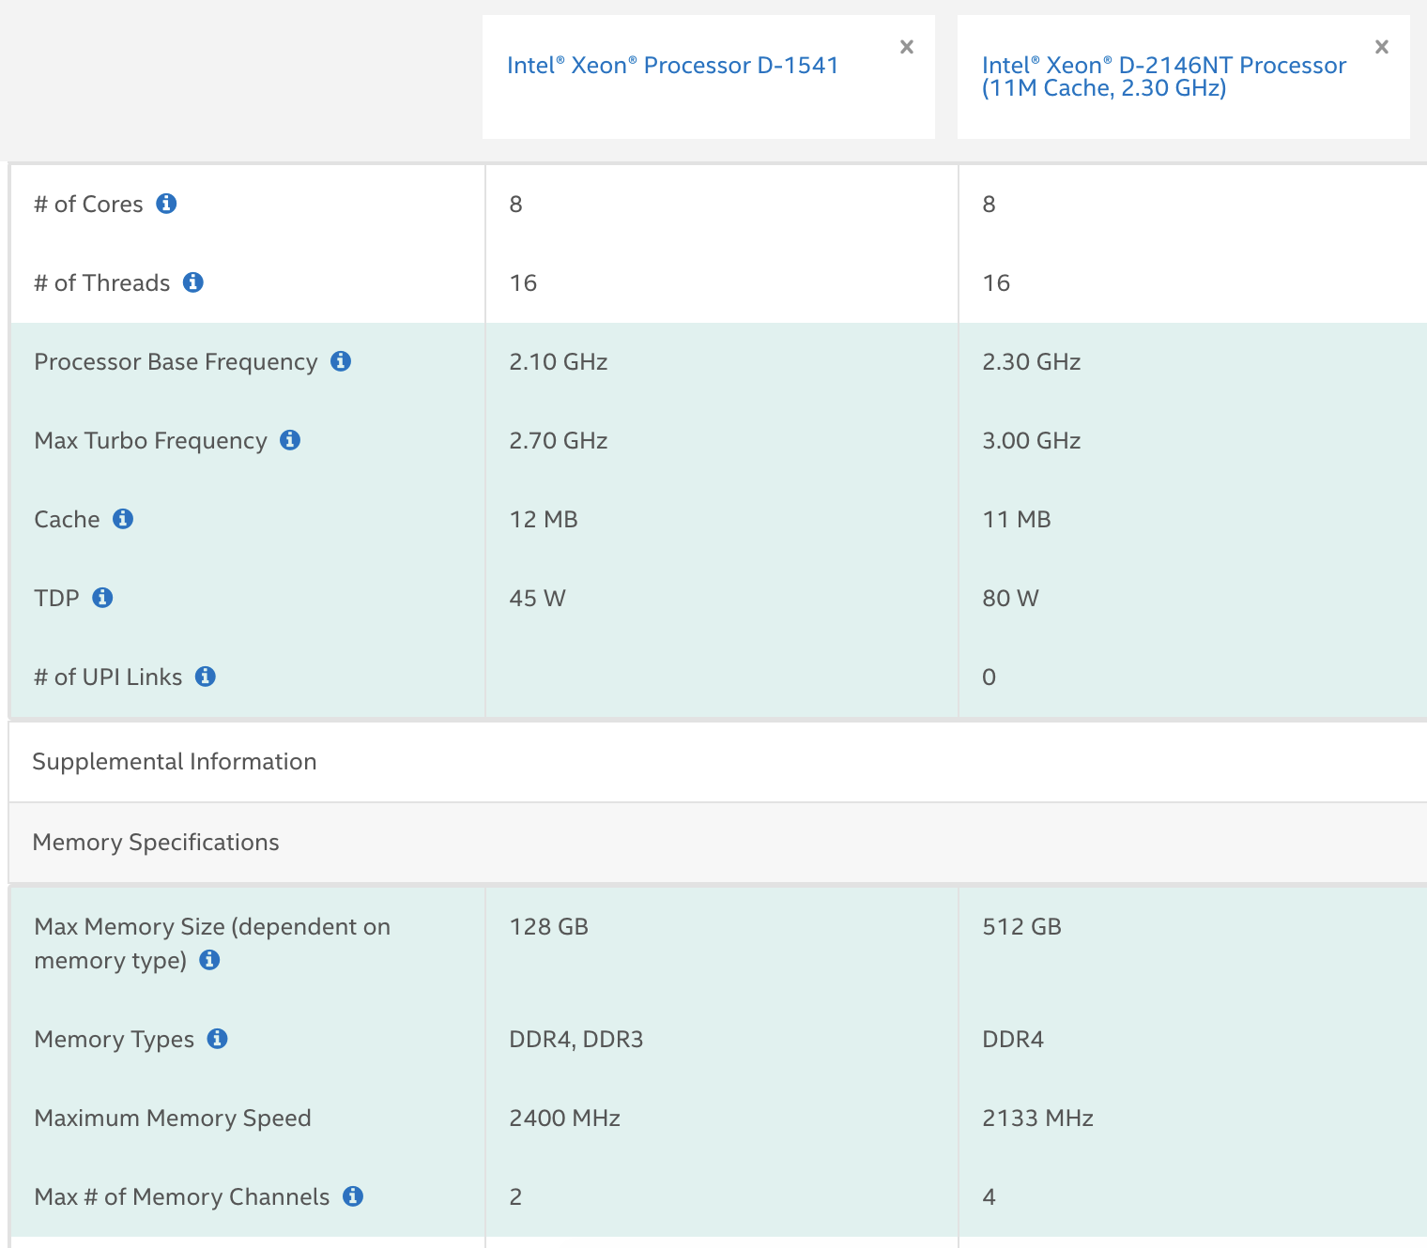Viewport: 1427px width, 1248px height.
Task: Show info for Max Turbo Frequency
Action: [x=290, y=440]
